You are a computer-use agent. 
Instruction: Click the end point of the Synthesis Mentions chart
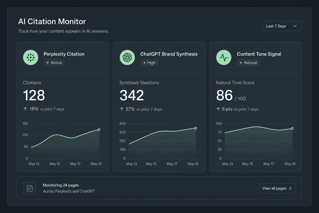[x=196, y=128]
